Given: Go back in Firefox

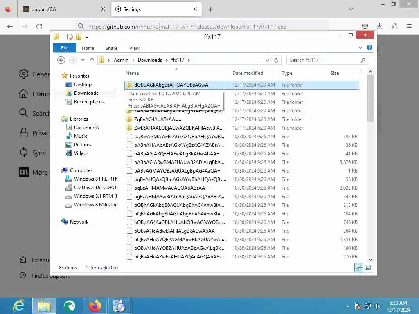Looking at the screenshot, I should tap(10, 27).
